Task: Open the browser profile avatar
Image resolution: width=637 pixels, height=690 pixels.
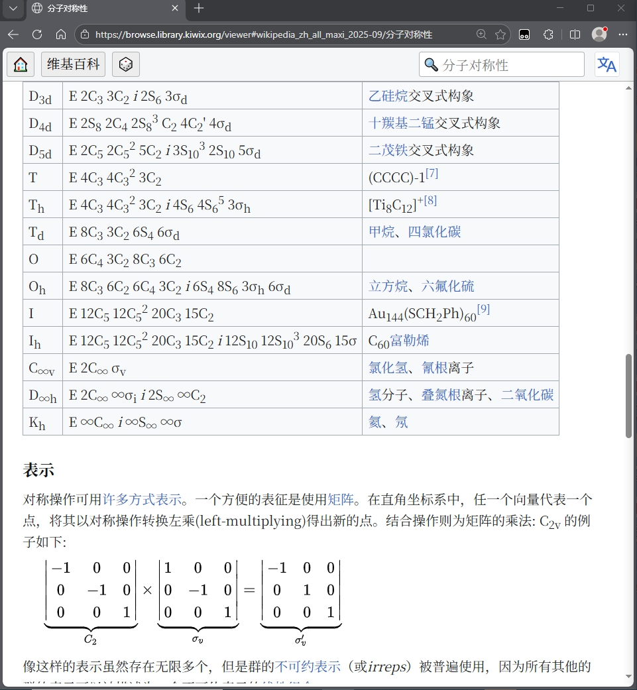Action: coord(599,34)
